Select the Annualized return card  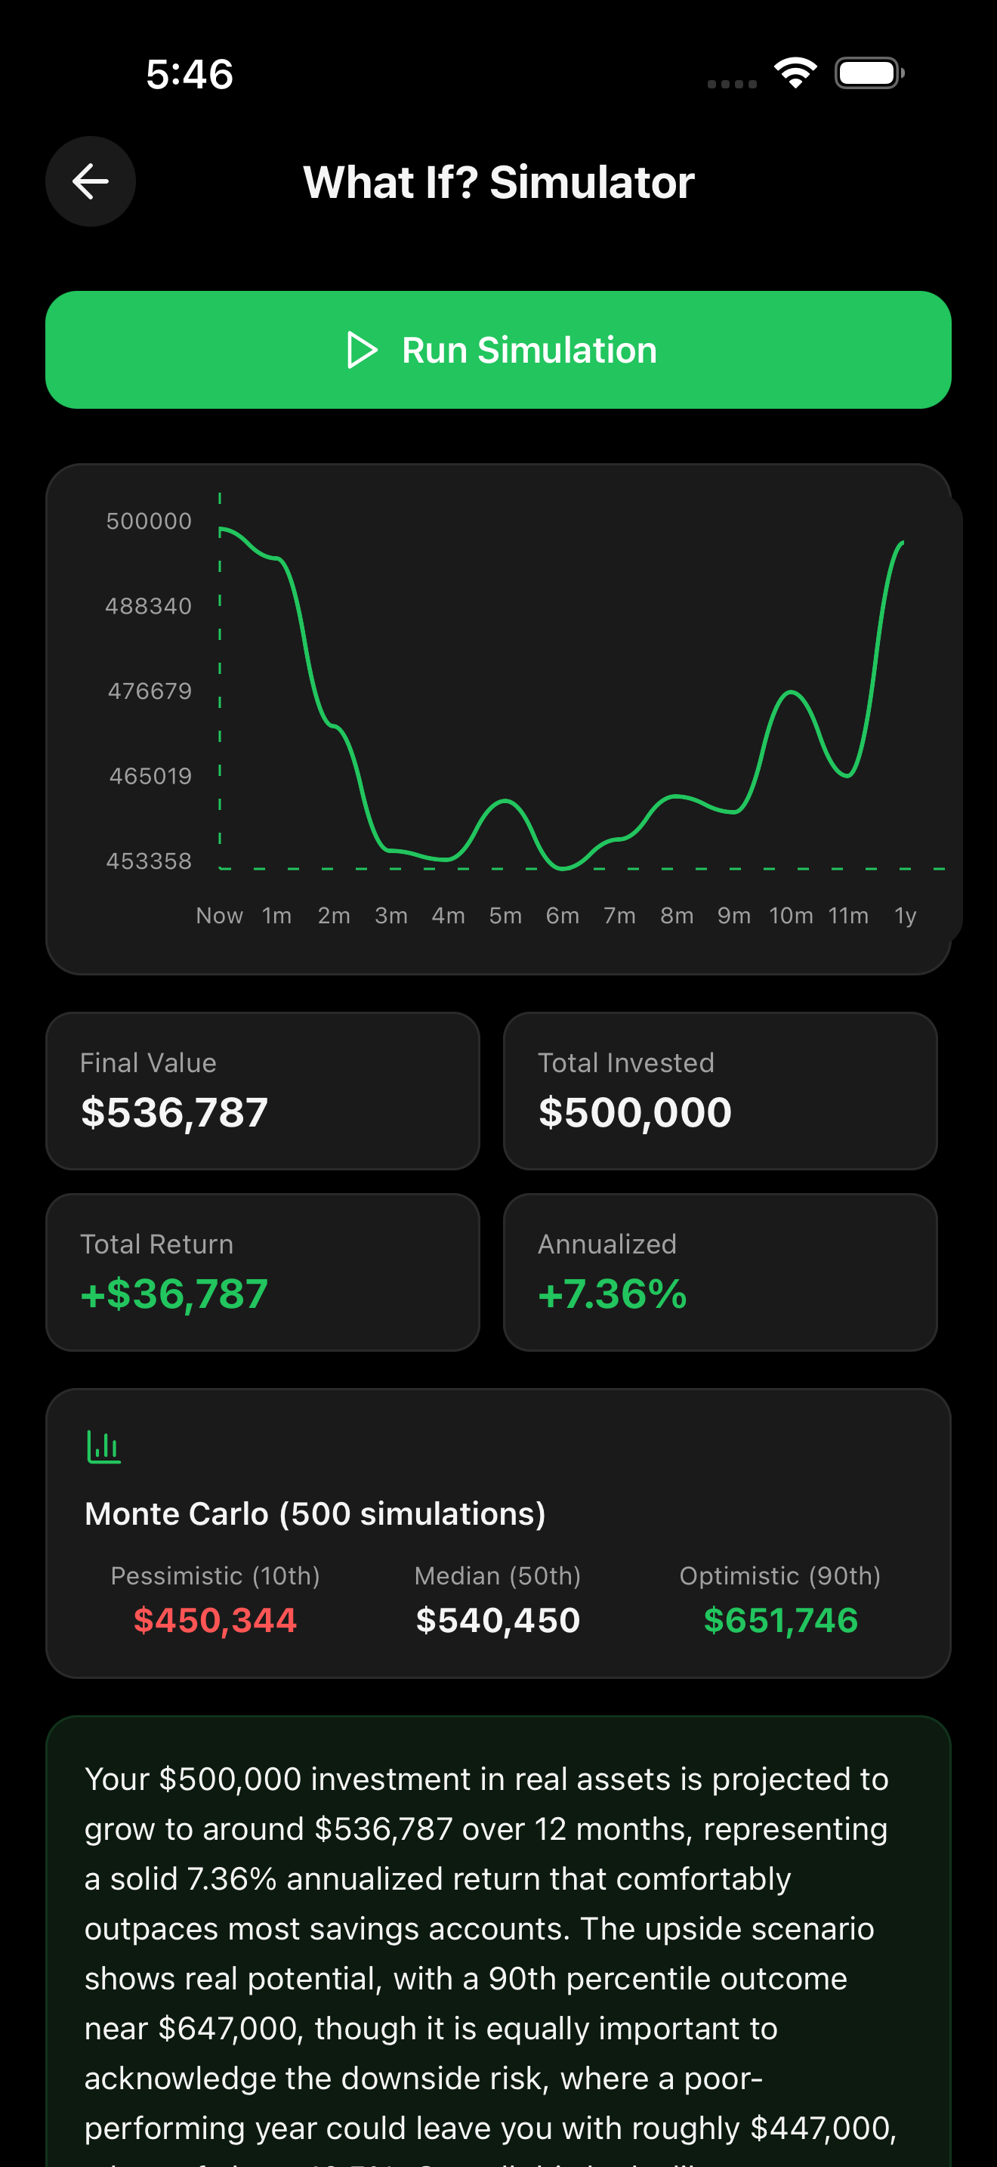click(720, 1272)
